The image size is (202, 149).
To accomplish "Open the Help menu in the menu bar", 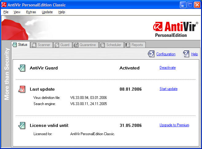I will click(62, 12).
